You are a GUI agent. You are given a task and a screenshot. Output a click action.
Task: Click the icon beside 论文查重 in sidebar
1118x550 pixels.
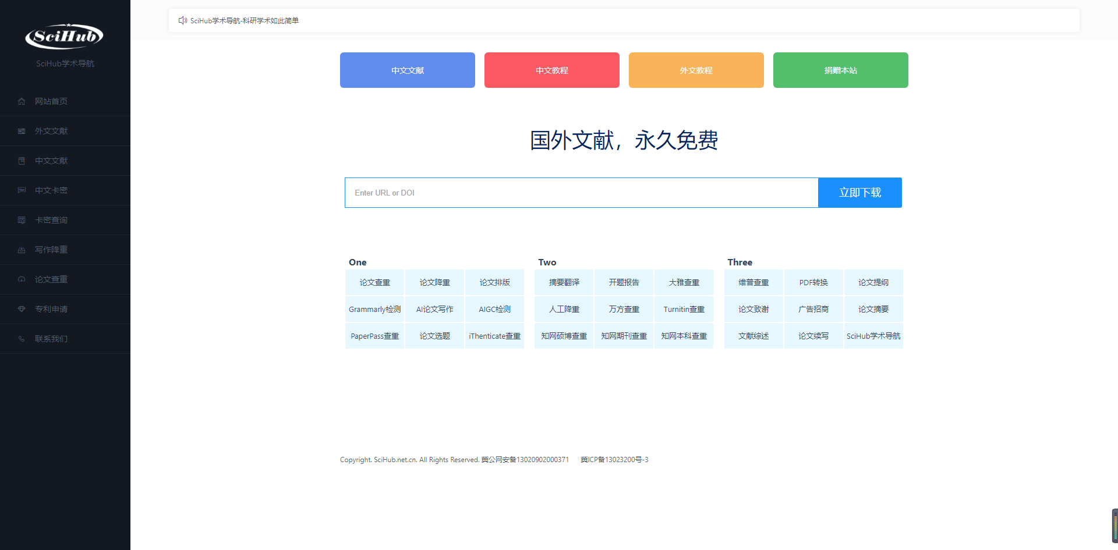22,279
